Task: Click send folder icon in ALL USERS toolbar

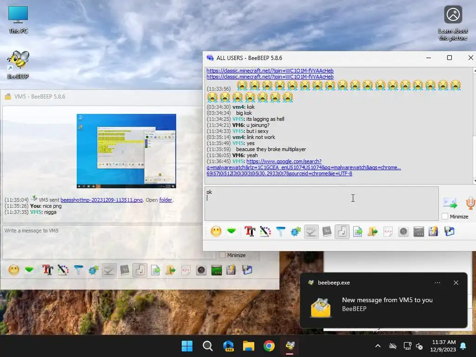Action: [x=373, y=231]
